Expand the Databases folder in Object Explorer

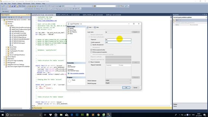[x=4, y=22]
